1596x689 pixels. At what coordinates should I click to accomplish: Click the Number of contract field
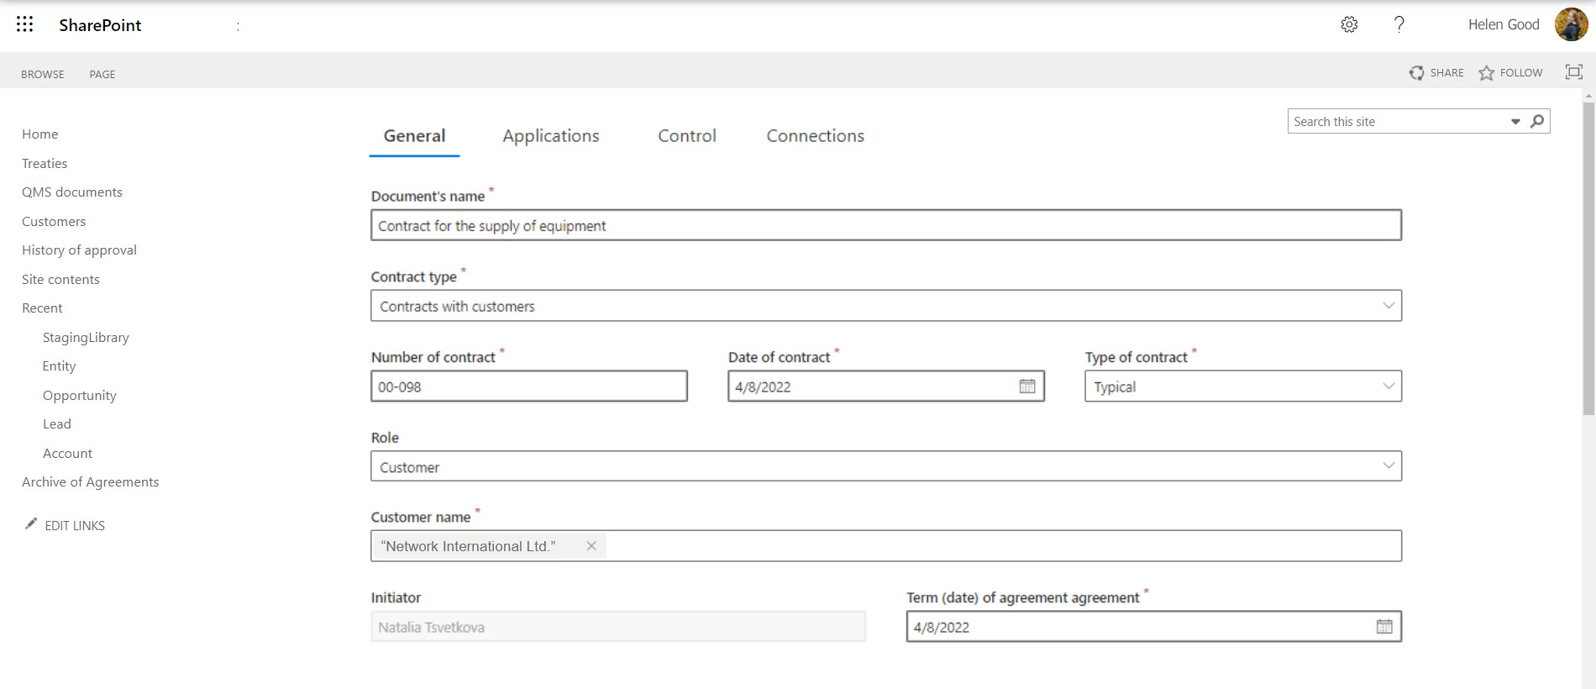pos(528,387)
